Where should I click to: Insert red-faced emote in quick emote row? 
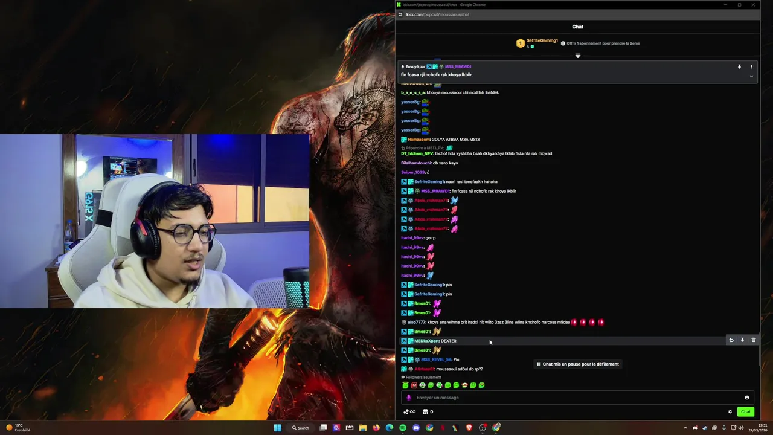point(414,385)
